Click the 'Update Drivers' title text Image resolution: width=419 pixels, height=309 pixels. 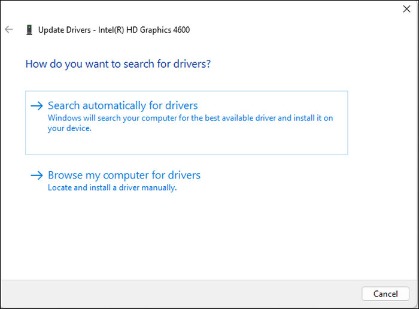[x=65, y=29]
